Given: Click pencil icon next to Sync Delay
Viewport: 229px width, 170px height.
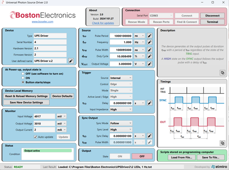Looking at the screenshot, I should [x=149, y=136].
